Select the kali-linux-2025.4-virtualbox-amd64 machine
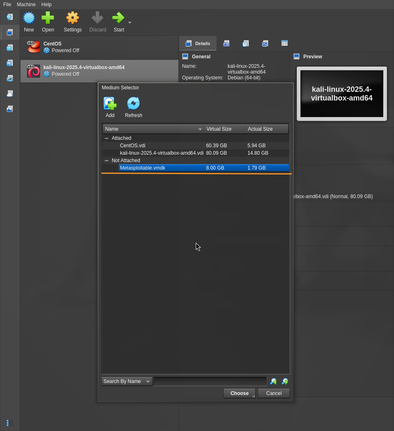This screenshot has height=431, width=394. click(x=99, y=71)
